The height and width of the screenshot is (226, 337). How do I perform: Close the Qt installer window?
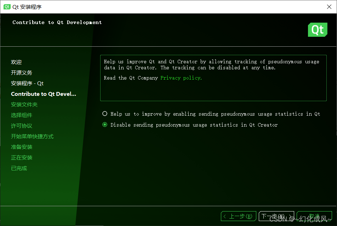329,7
